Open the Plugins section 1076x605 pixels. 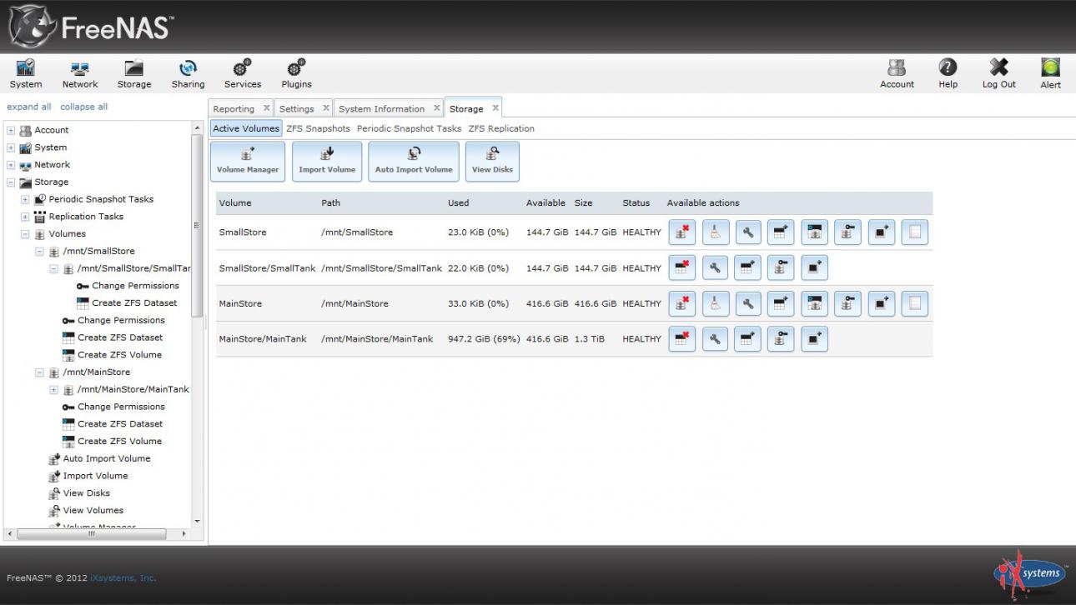point(296,74)
